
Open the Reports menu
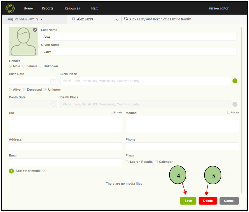pos(48,9)
